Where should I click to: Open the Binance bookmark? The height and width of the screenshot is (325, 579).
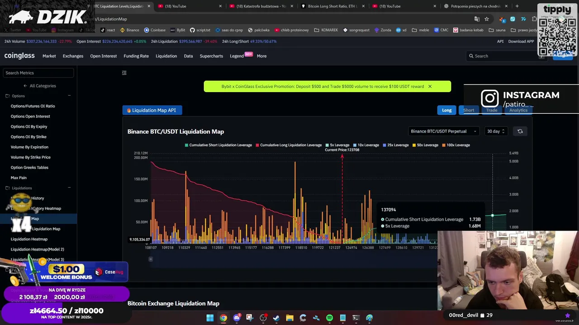tap(129, 30)
